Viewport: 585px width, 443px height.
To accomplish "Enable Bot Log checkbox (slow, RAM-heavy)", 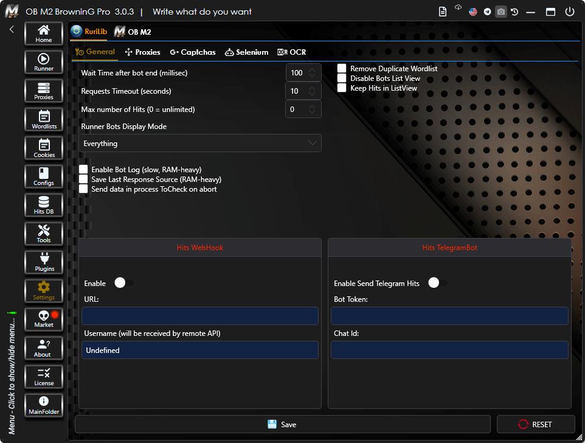I will tap(83, 169).
